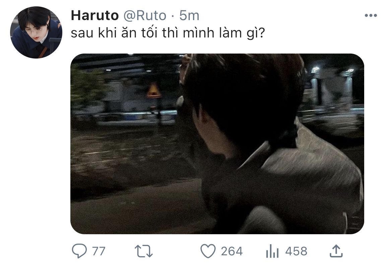Screen dimensions: 392x265
Task: Click the 264 likes number
Action: pos(232,251)
